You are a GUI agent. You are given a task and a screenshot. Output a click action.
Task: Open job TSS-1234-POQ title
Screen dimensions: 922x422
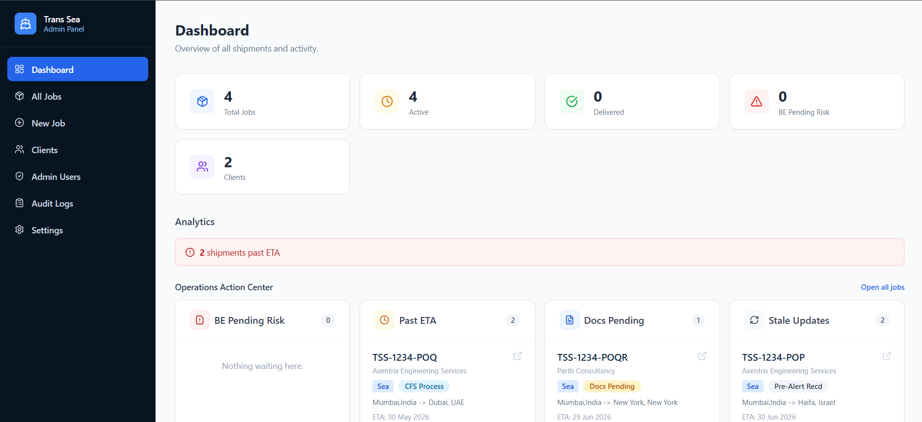[x=404, y=357]
